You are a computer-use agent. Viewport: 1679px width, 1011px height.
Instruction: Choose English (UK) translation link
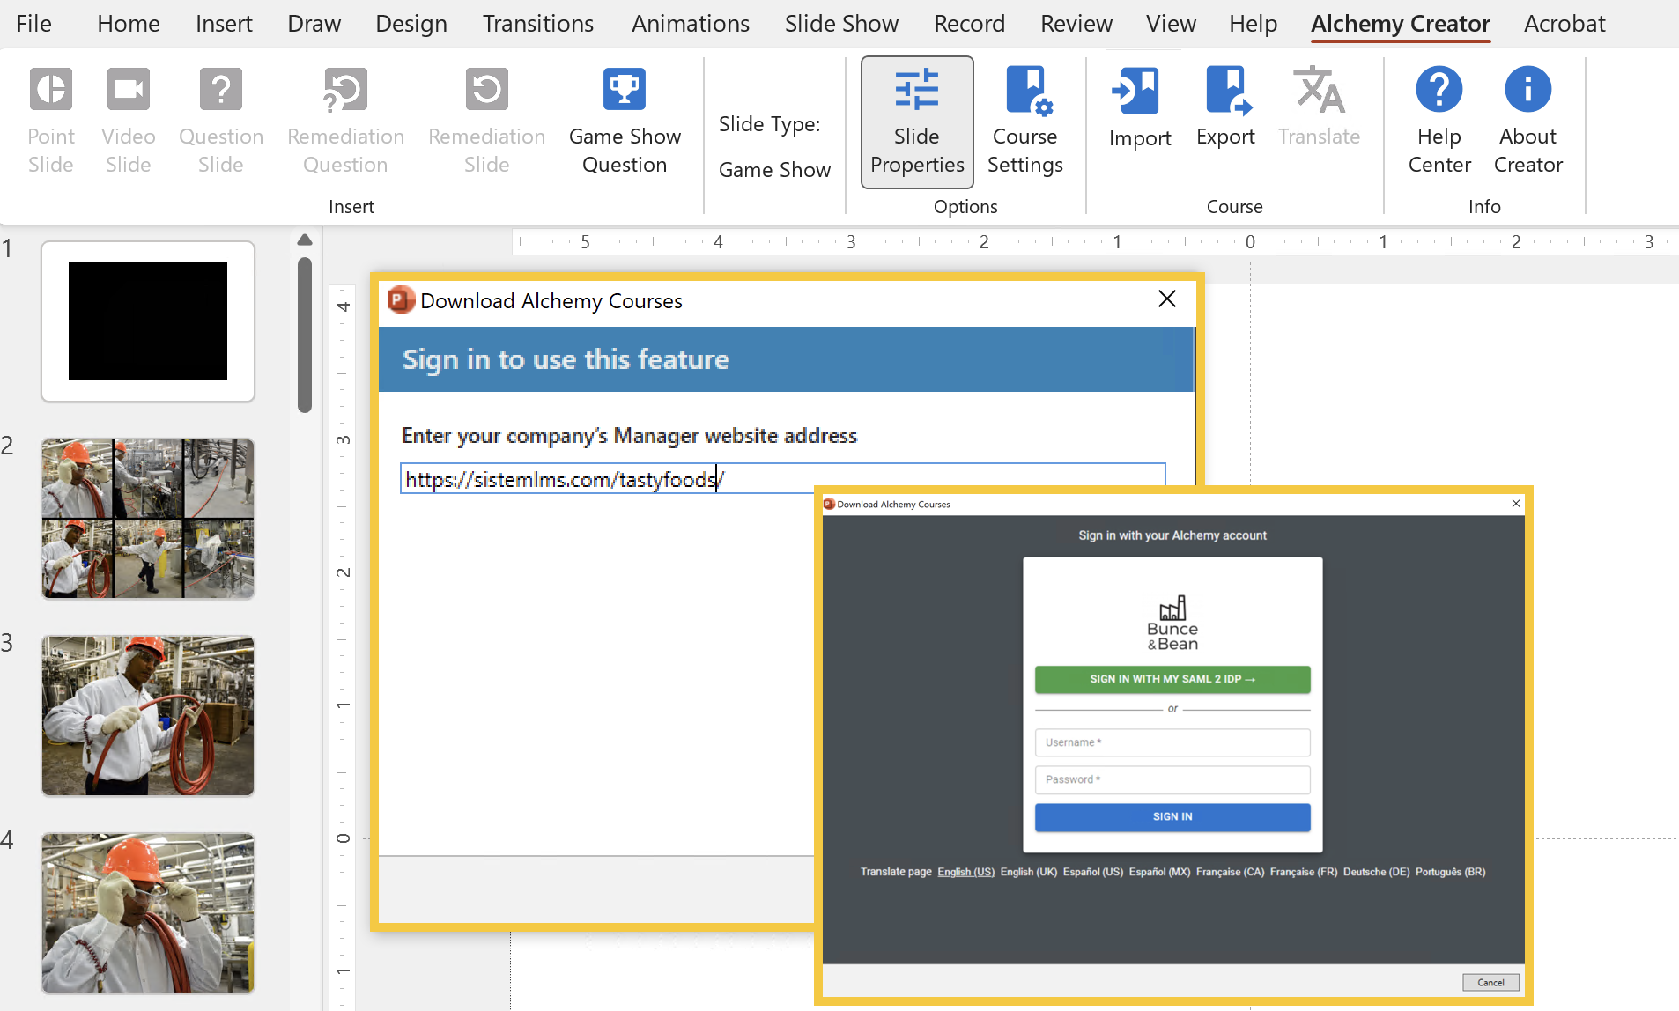coord(1028,872)
